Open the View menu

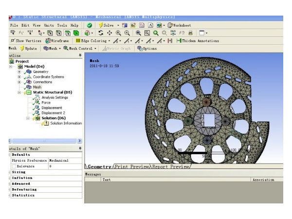(36, 25)
